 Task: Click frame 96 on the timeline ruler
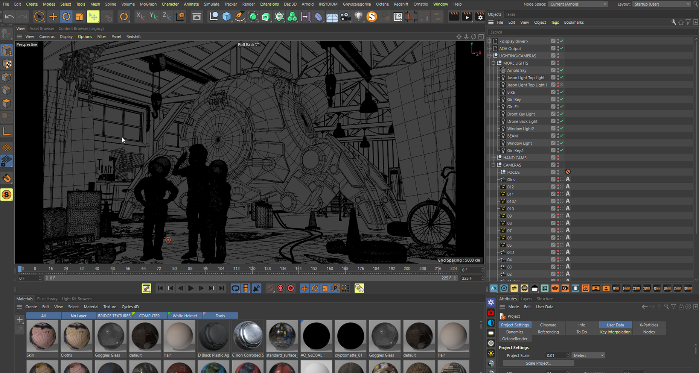206,268
